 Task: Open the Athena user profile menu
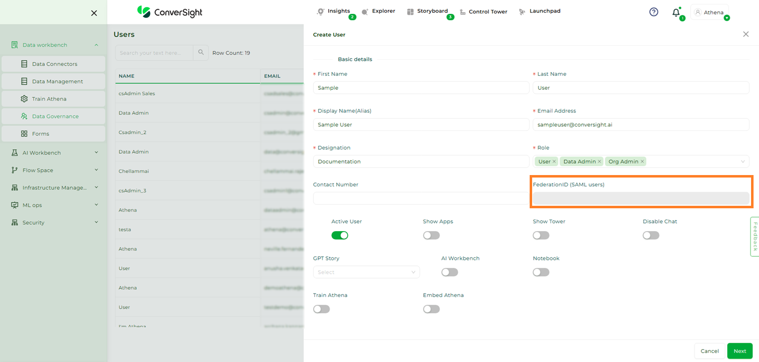tap(709, 12)
